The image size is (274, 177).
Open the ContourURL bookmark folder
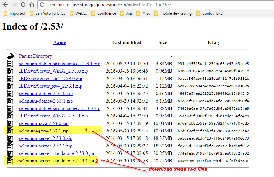pos(209,13)
